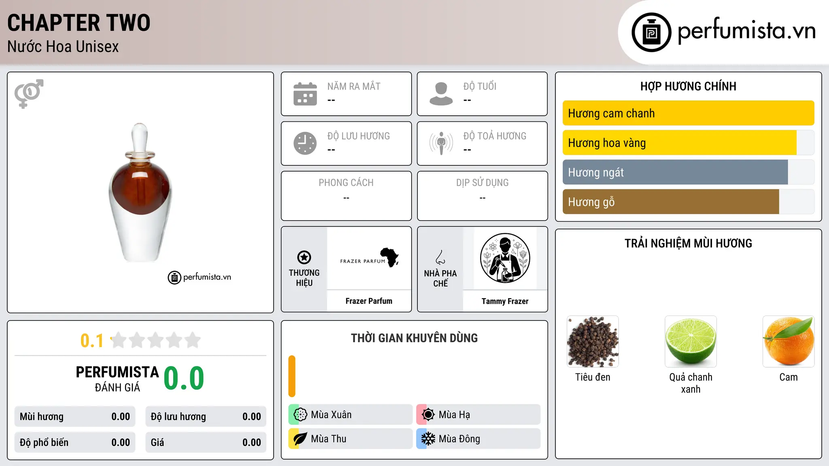Viewport: 829px width, 466px height.
Task: Click the nose icon above Nhà pha chế
Action: [440, 257]
